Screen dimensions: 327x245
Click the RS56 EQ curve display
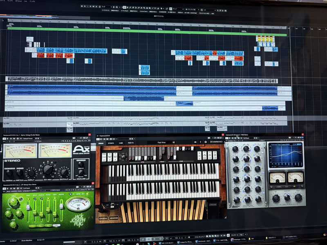285,155
